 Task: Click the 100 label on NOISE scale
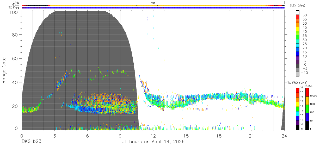pyautogui.click(x=312, y=113)
